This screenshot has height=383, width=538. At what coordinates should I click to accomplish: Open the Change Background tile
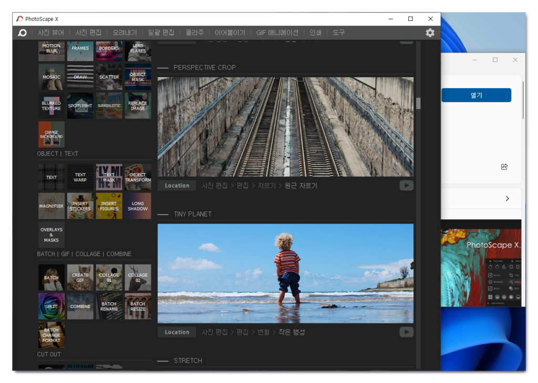coord(51,134)
